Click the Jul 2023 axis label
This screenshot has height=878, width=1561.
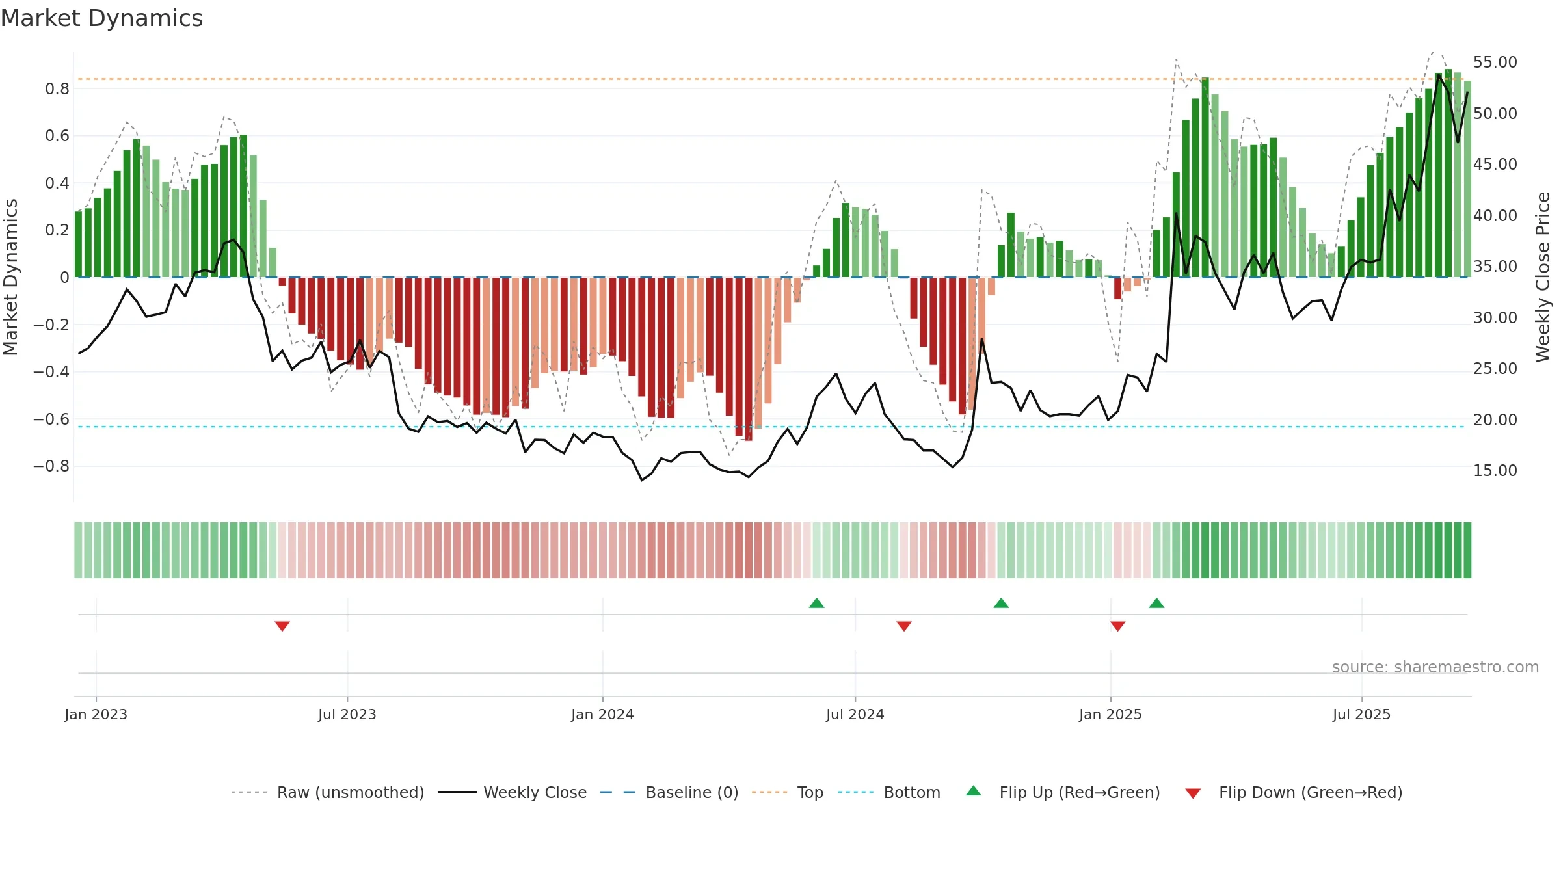point(347,714)
